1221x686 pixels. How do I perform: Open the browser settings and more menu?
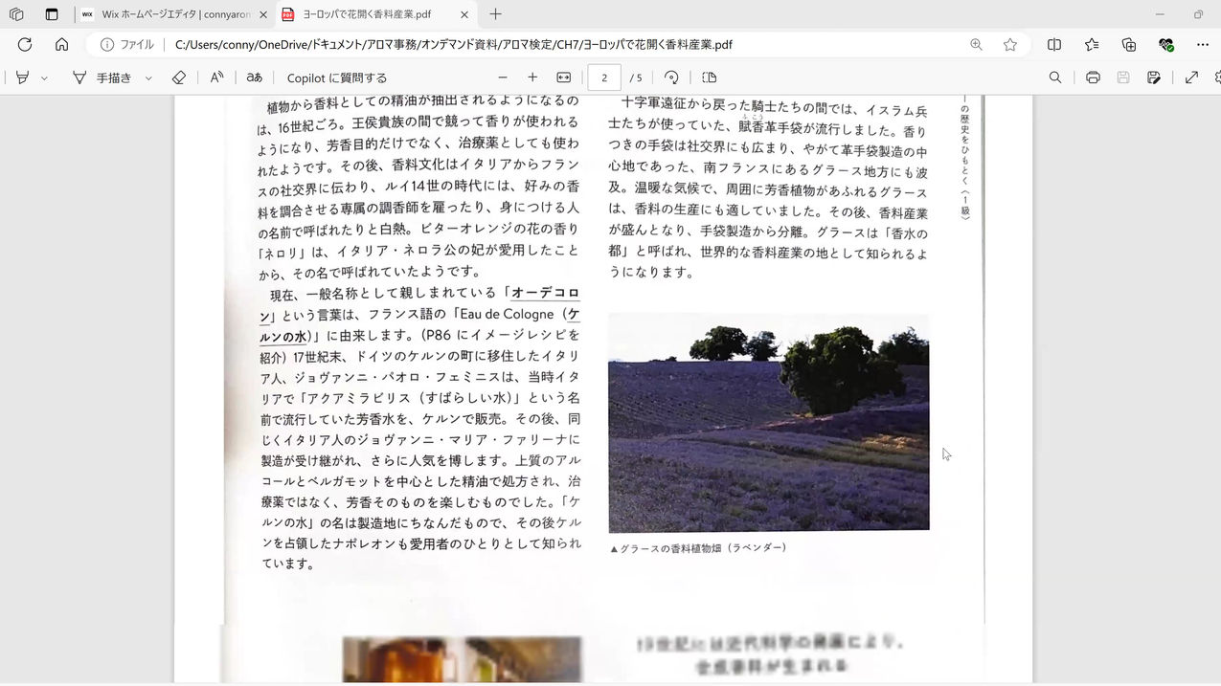click(1203, 44)
